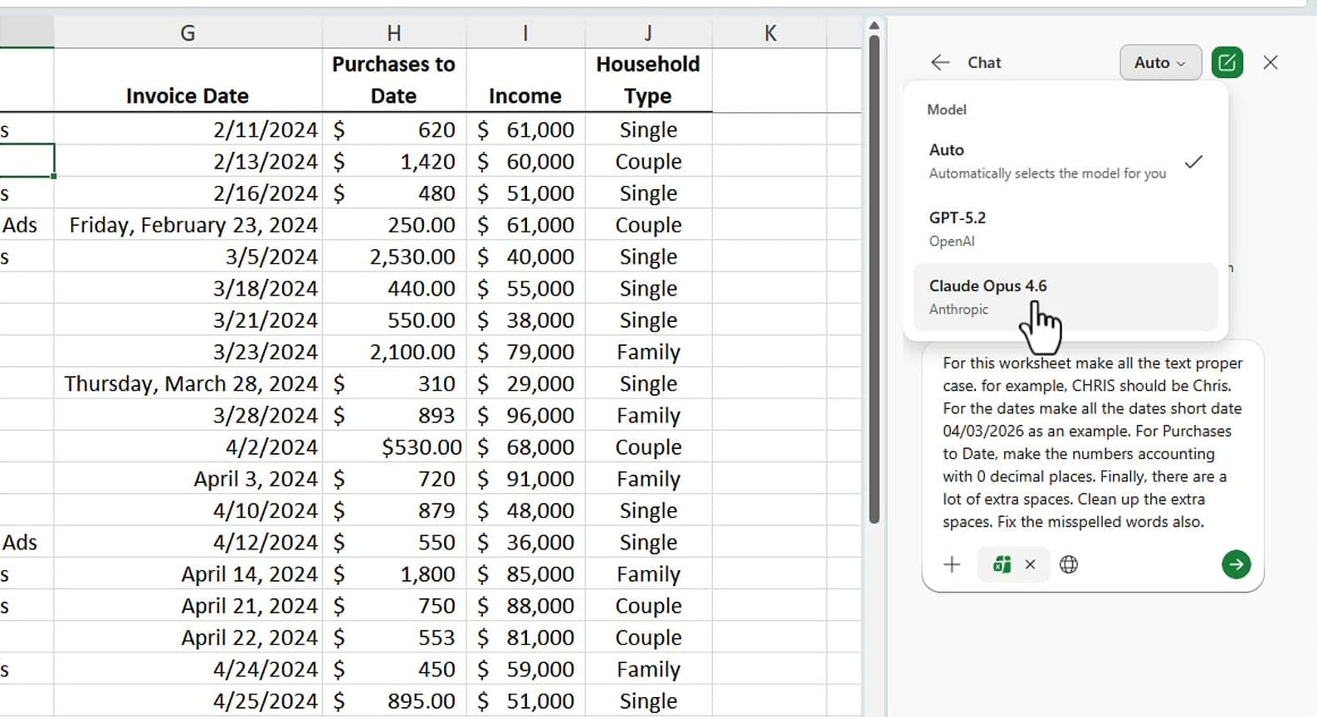This screenshot has width=1317, height=717.
Task: Click the back arrow next to Chat
Action: [x=940, y=62]
